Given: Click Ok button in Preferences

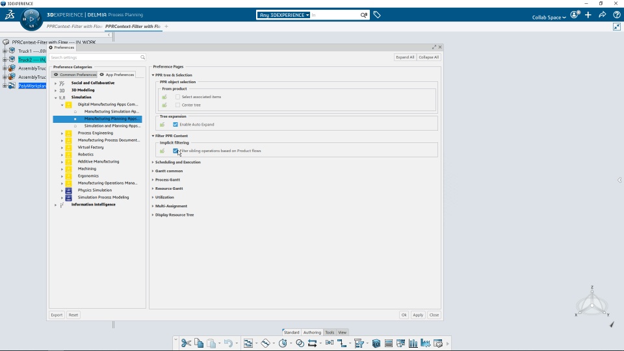Looking at the screenshot, I should click(404, 315).
